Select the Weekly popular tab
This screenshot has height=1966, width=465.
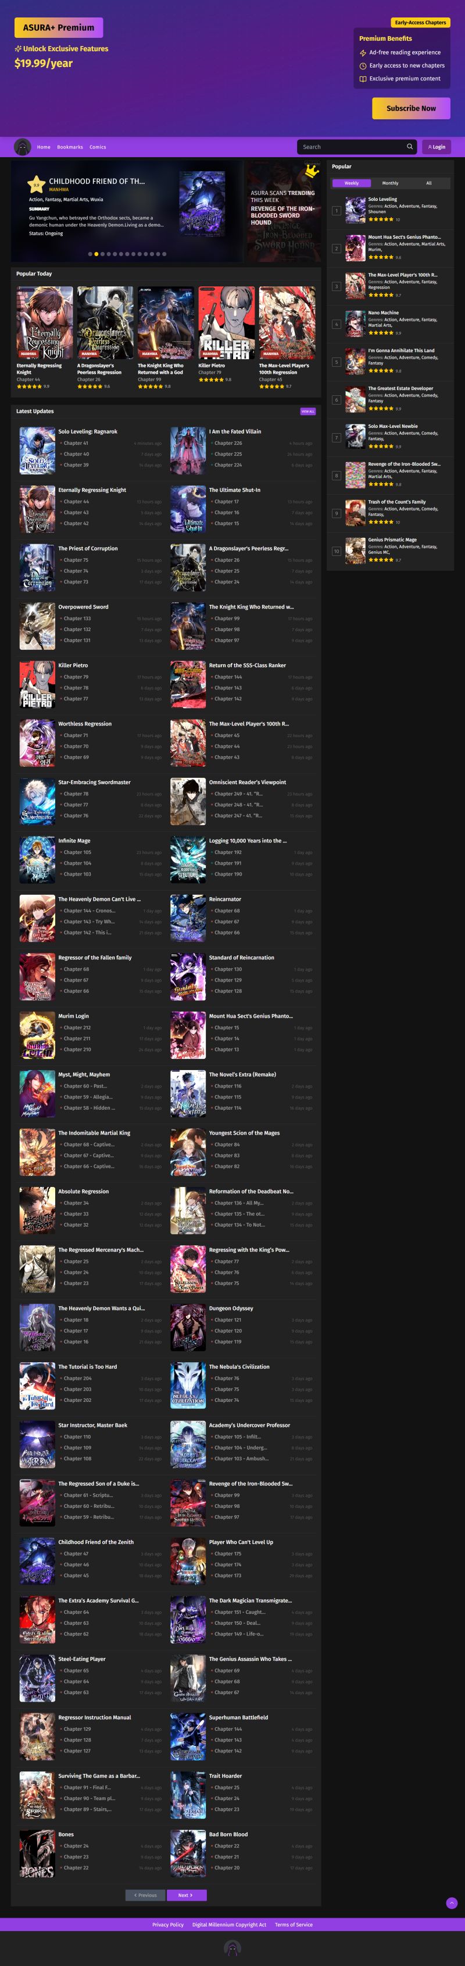click(352, 183)
